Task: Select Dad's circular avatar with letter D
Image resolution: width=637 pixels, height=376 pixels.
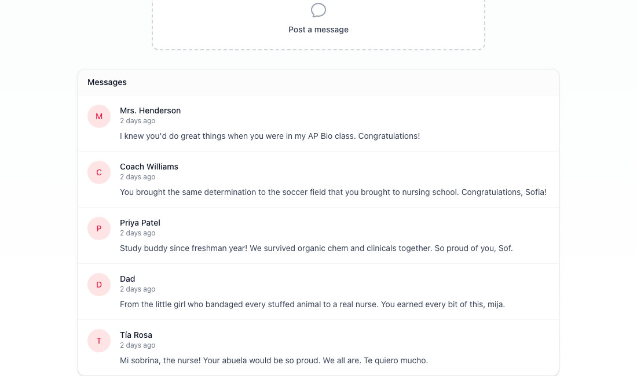Action: [99, 285]
